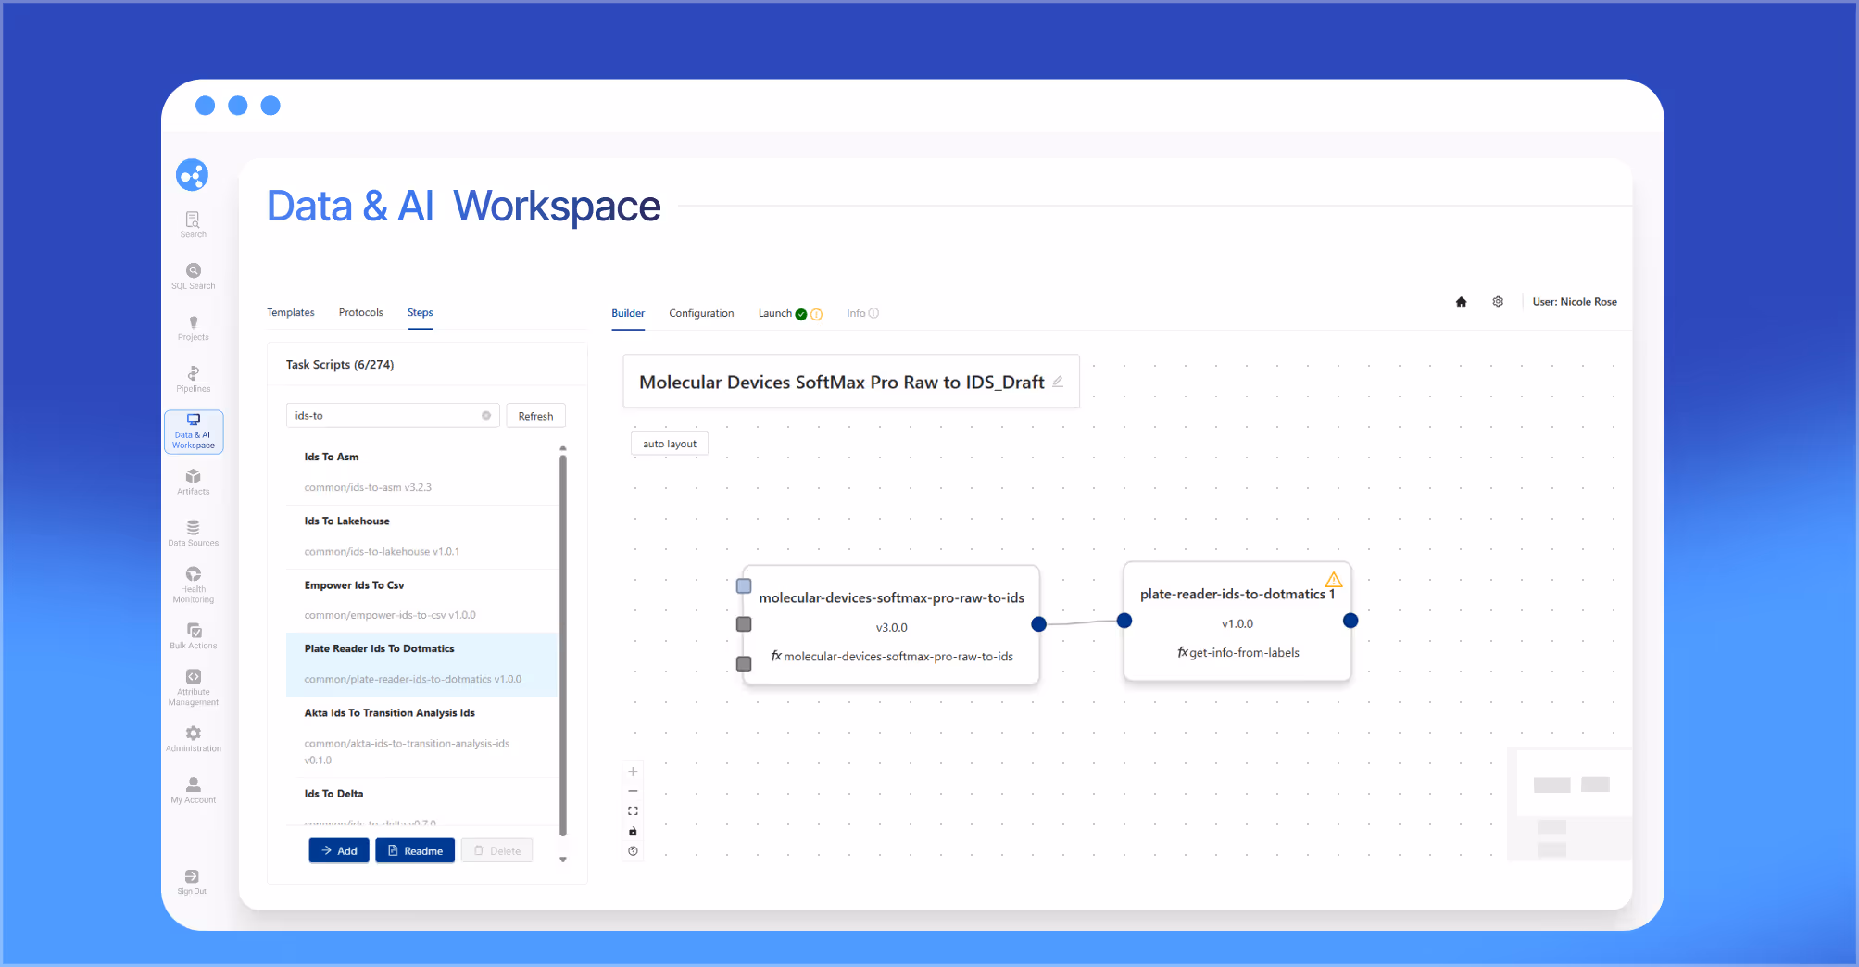Open the Readme button

tap(415, 850)
